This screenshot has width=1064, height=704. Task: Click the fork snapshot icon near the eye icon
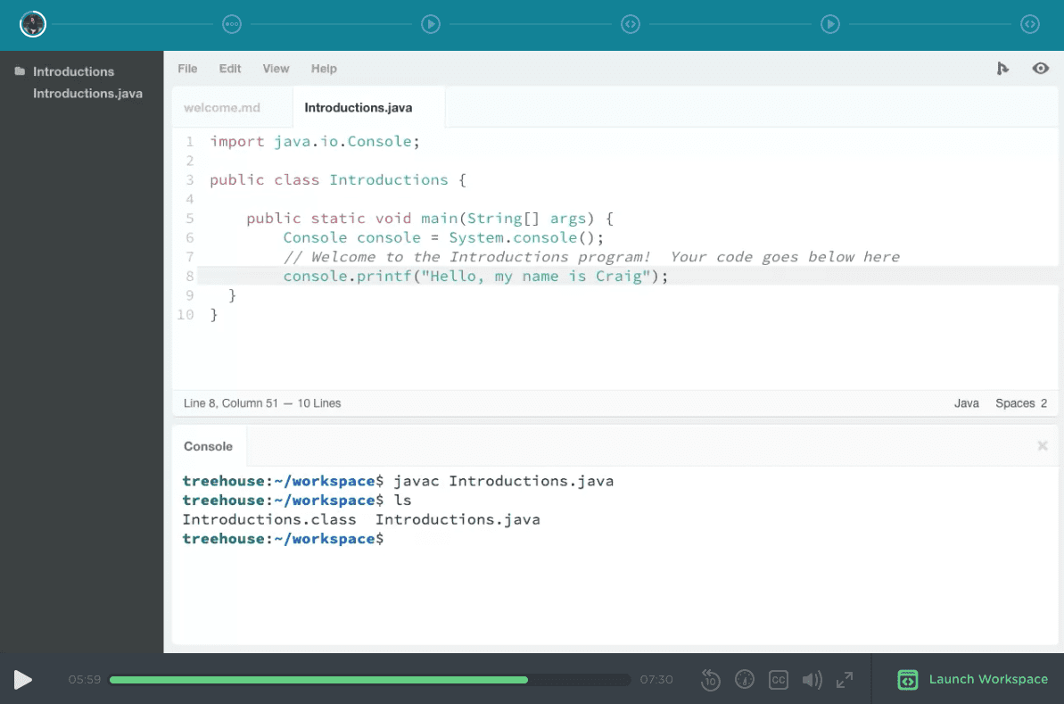click(x=1002, y=68)
